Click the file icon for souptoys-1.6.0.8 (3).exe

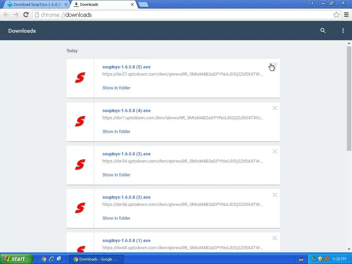pos(80,165)
